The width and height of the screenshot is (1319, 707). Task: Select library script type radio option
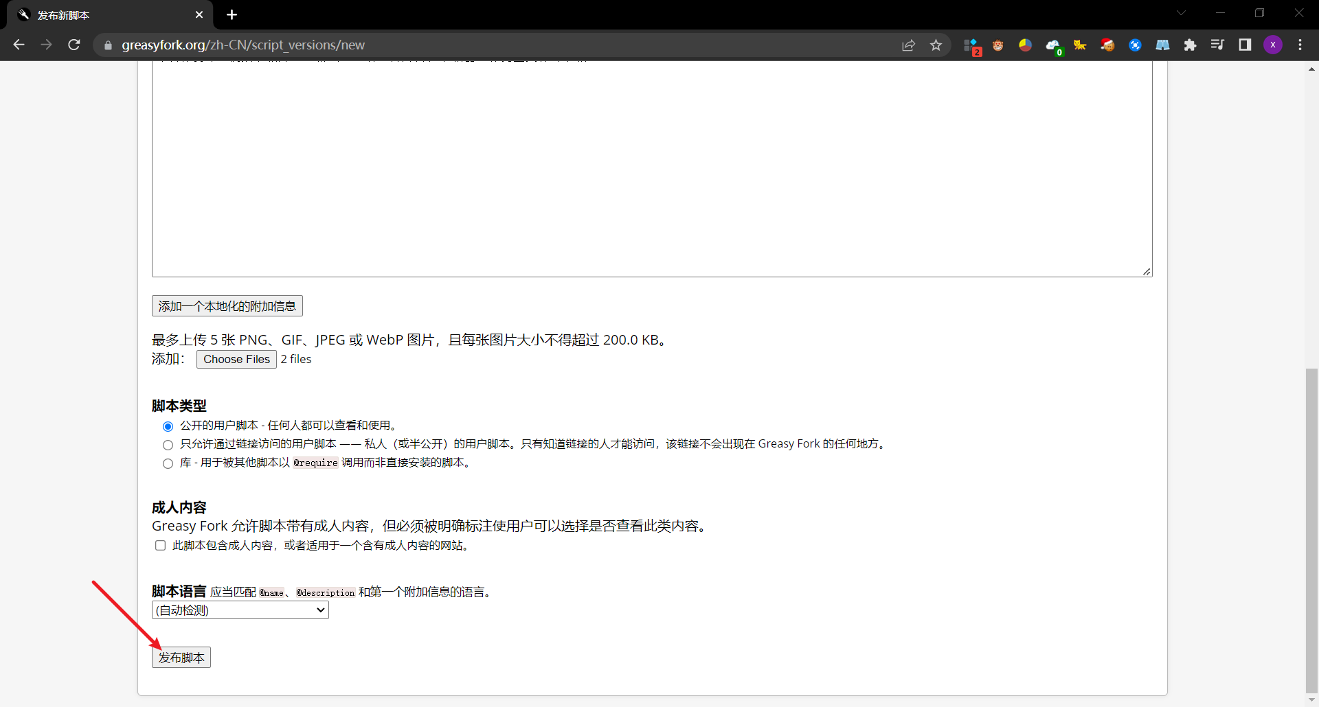[x=168, y=463]
